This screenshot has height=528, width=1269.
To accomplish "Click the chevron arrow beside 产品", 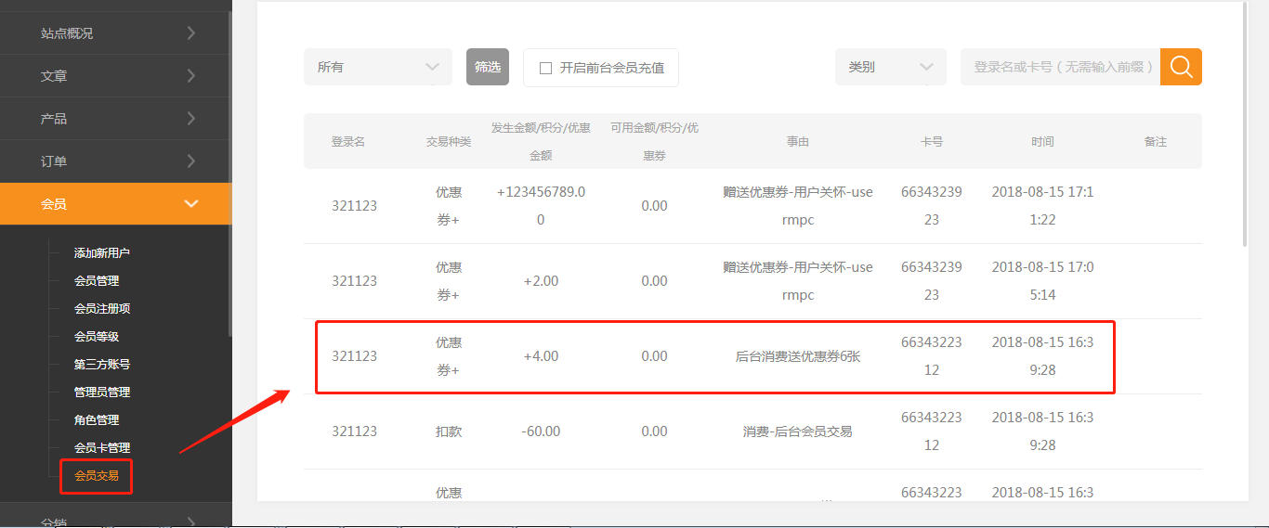I will (x=191, y=119).
